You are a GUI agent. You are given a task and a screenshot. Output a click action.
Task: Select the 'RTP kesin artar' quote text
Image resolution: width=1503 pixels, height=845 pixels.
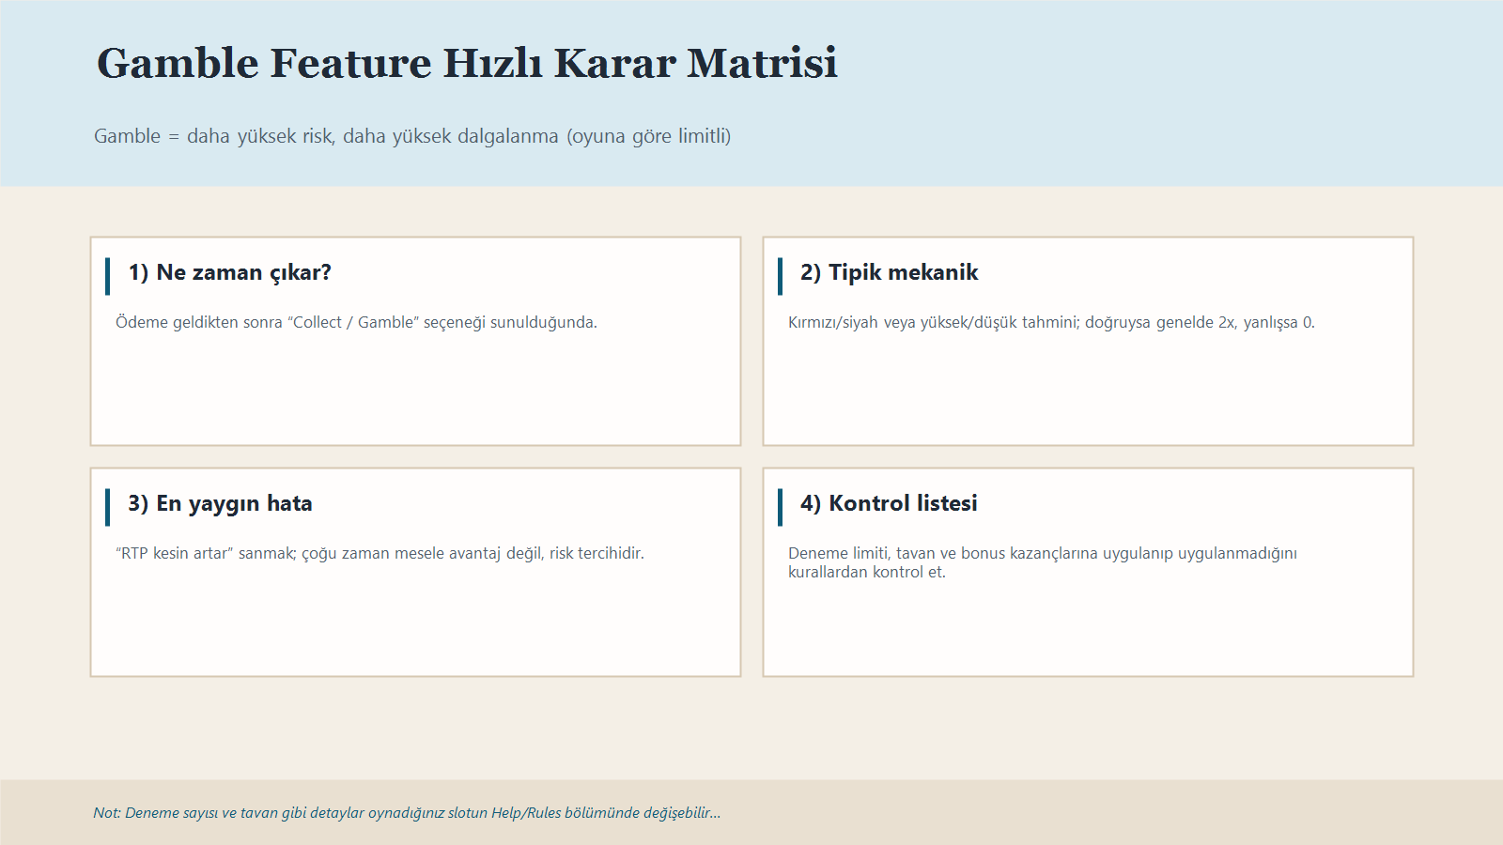click(x=380, y=554)
